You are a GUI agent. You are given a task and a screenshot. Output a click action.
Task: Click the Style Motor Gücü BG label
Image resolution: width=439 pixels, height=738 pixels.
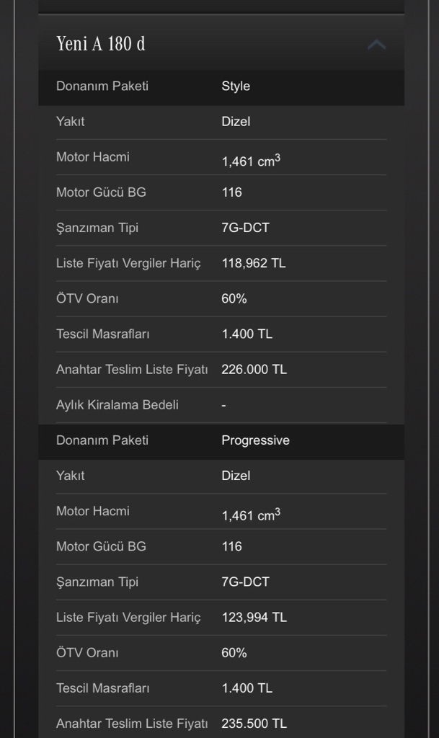[x=101, y=192]
